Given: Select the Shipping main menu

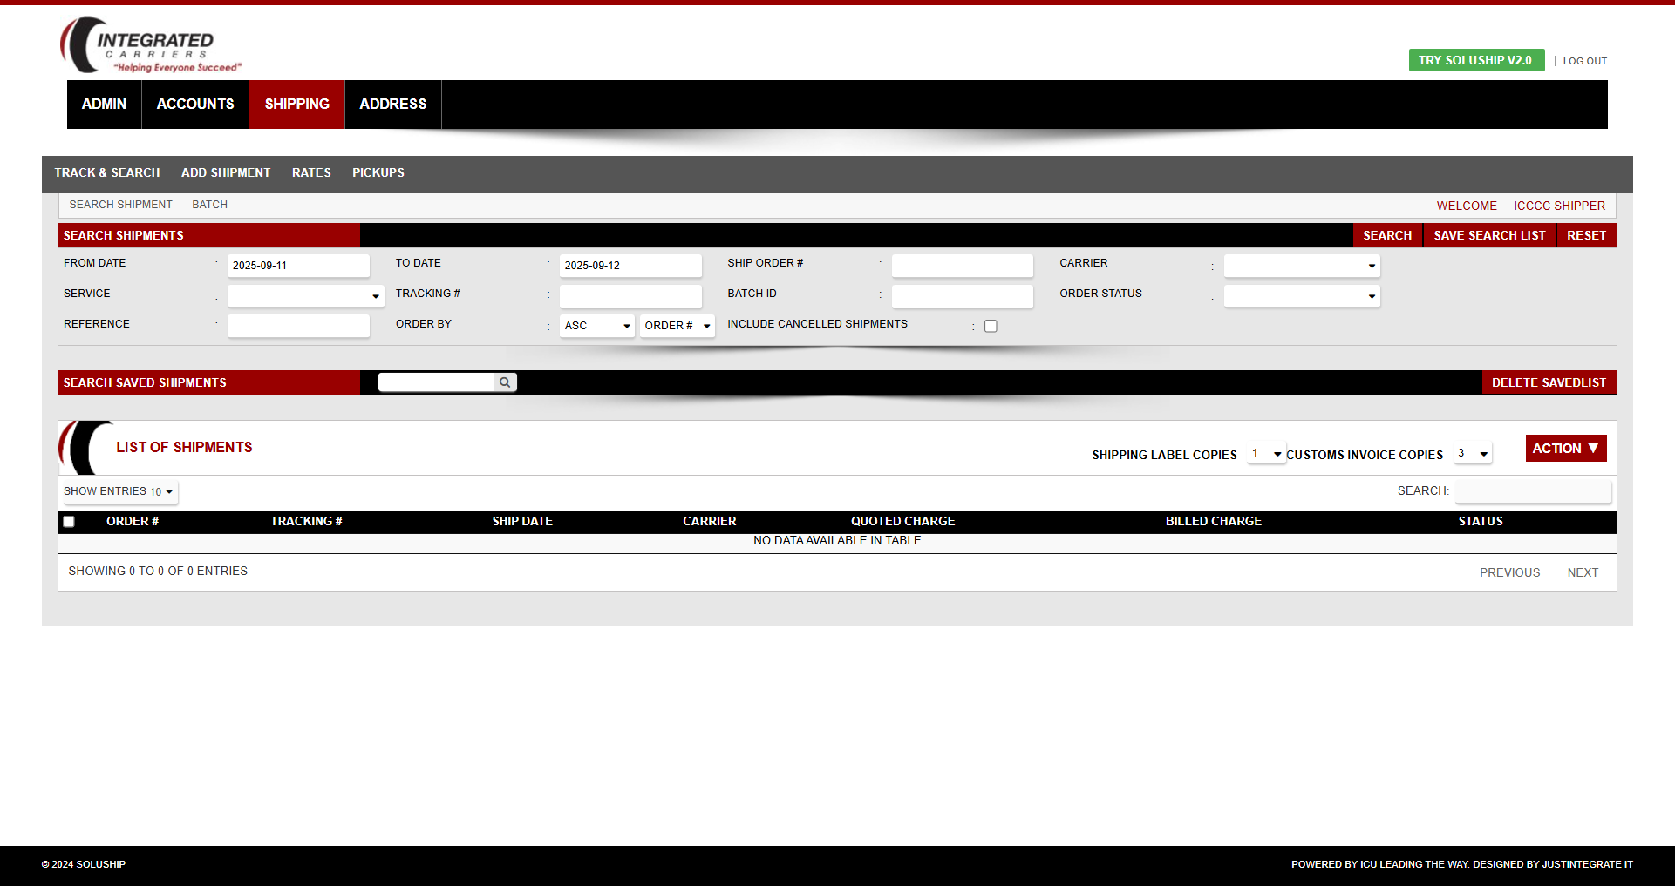Looking at the screenshot, I should (297, 105).
